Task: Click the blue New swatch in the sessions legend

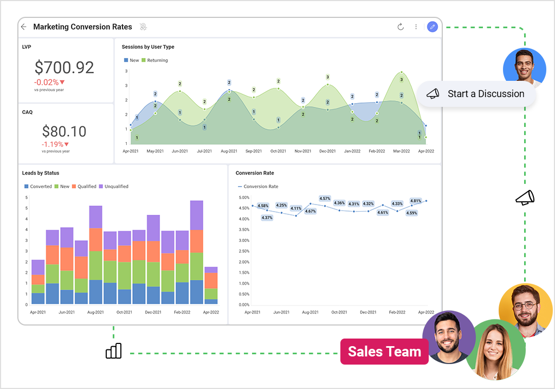Action: click(x=126, y=60)
